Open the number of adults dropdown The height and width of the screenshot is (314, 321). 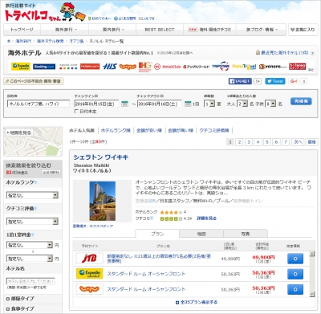coord(242,104)
